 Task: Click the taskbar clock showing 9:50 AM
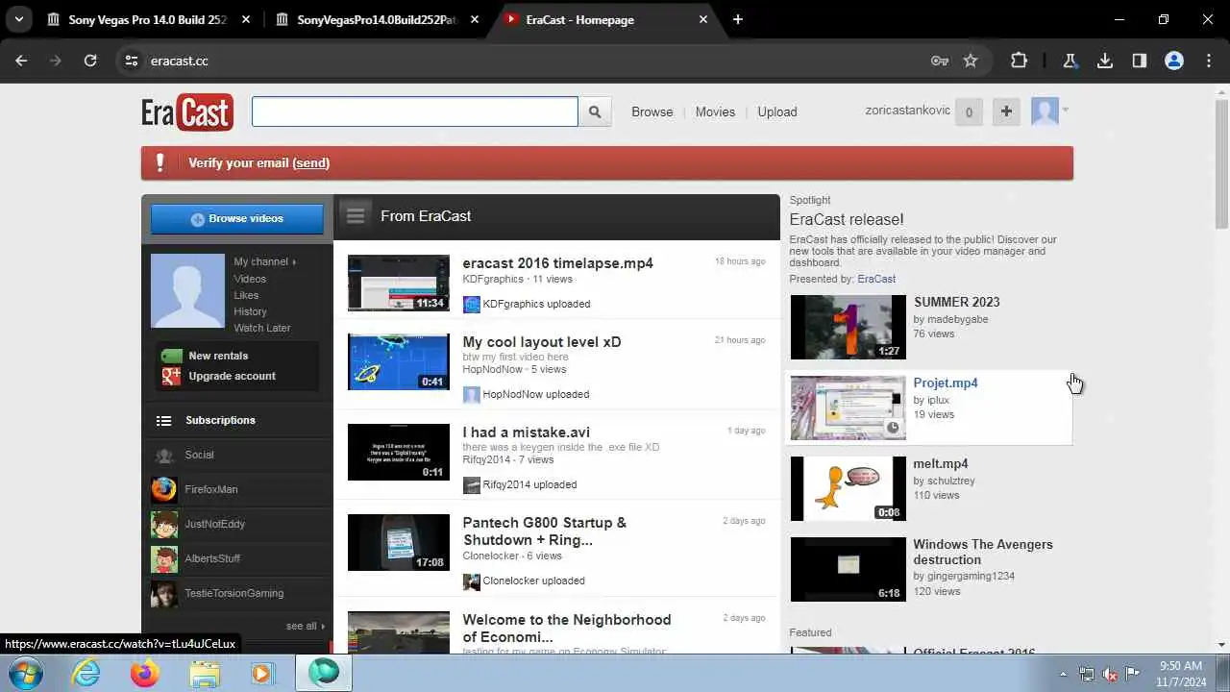coord(1180,674)
